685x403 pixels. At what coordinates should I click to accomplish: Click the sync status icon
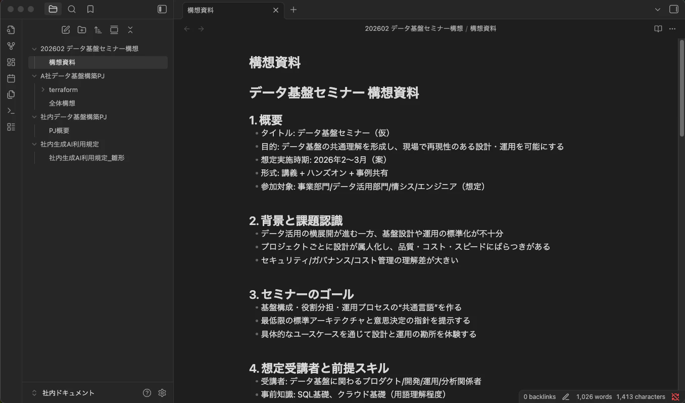(x=675, y=397)
